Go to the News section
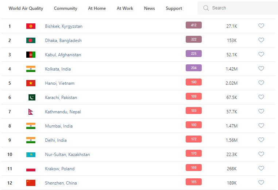278x190 pixels. 150,8
